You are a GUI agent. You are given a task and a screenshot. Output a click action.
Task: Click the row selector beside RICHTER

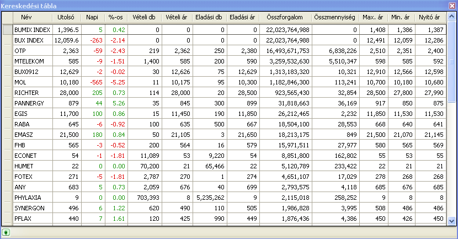(x=7, y=93)
